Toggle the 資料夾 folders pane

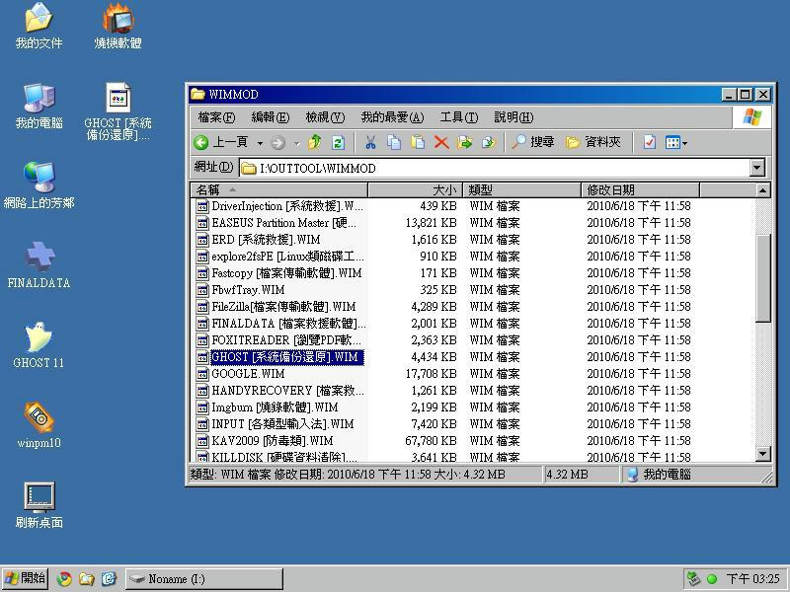[x=593, y=142]
